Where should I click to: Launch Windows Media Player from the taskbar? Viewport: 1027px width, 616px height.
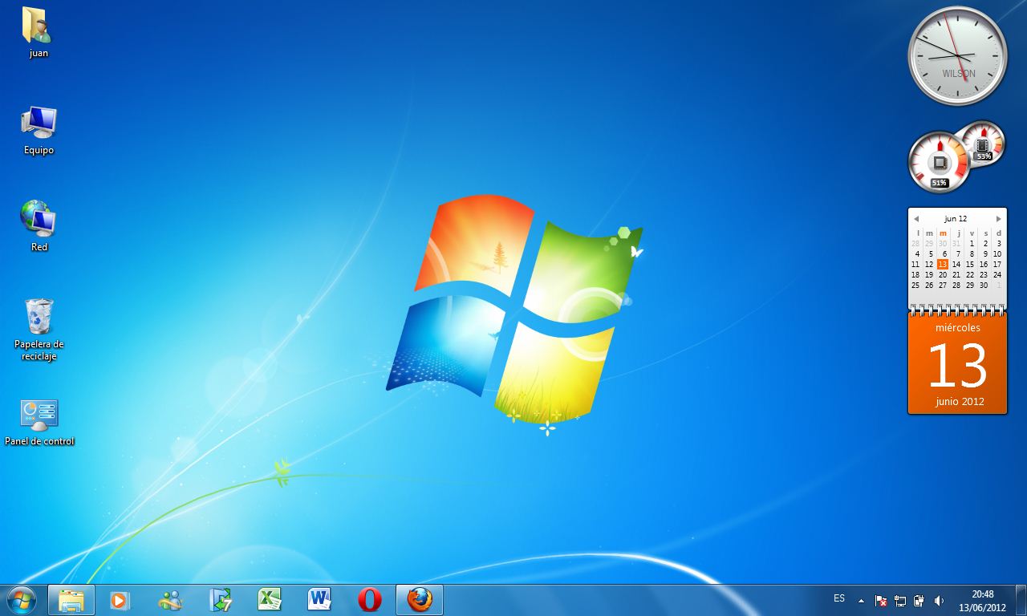coord(120,598)
